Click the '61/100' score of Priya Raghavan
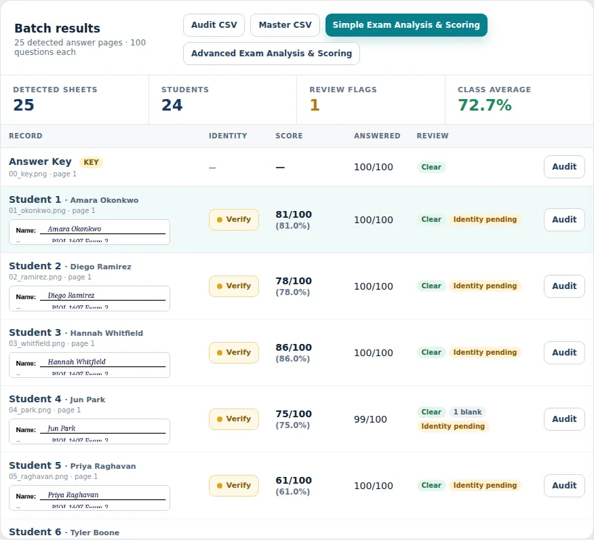 (294, 480)
